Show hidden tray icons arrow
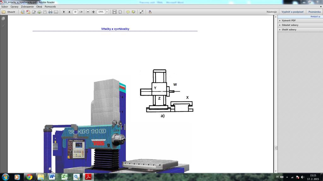The width and height of the screenshot is (323, 181). (287, 177)
